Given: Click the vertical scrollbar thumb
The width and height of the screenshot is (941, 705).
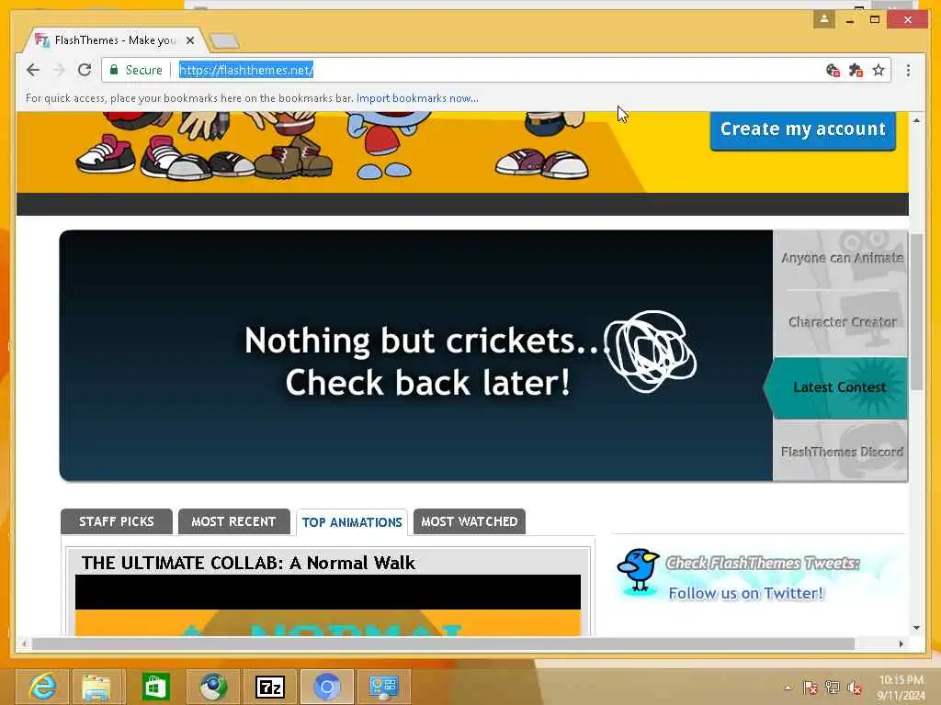Looking at the screenshot, I should click(x=916, y=312).
